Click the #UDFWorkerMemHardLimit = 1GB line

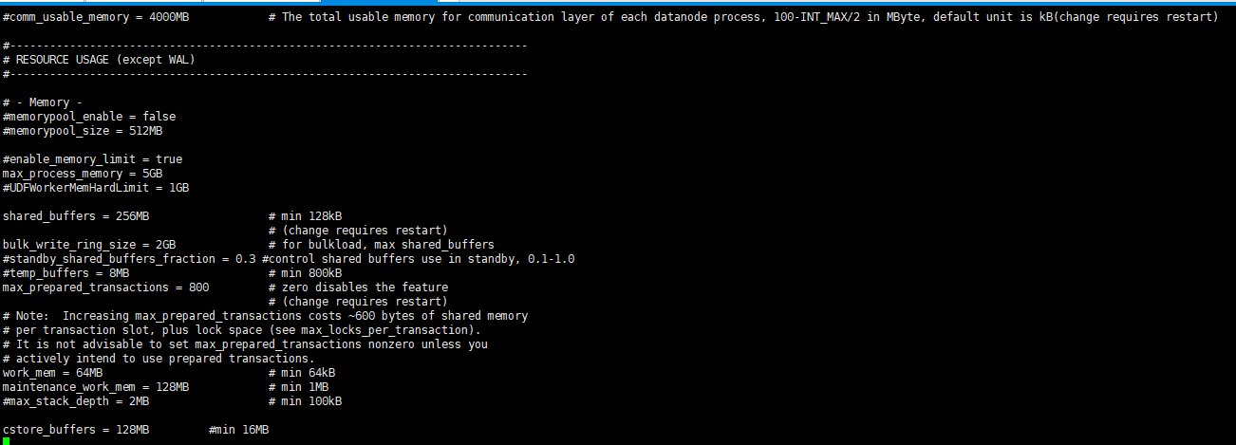click(96, 188)
